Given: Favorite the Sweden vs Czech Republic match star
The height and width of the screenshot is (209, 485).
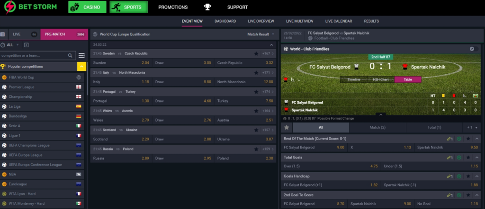Looking at the screenshot, I should pos(256,53).
